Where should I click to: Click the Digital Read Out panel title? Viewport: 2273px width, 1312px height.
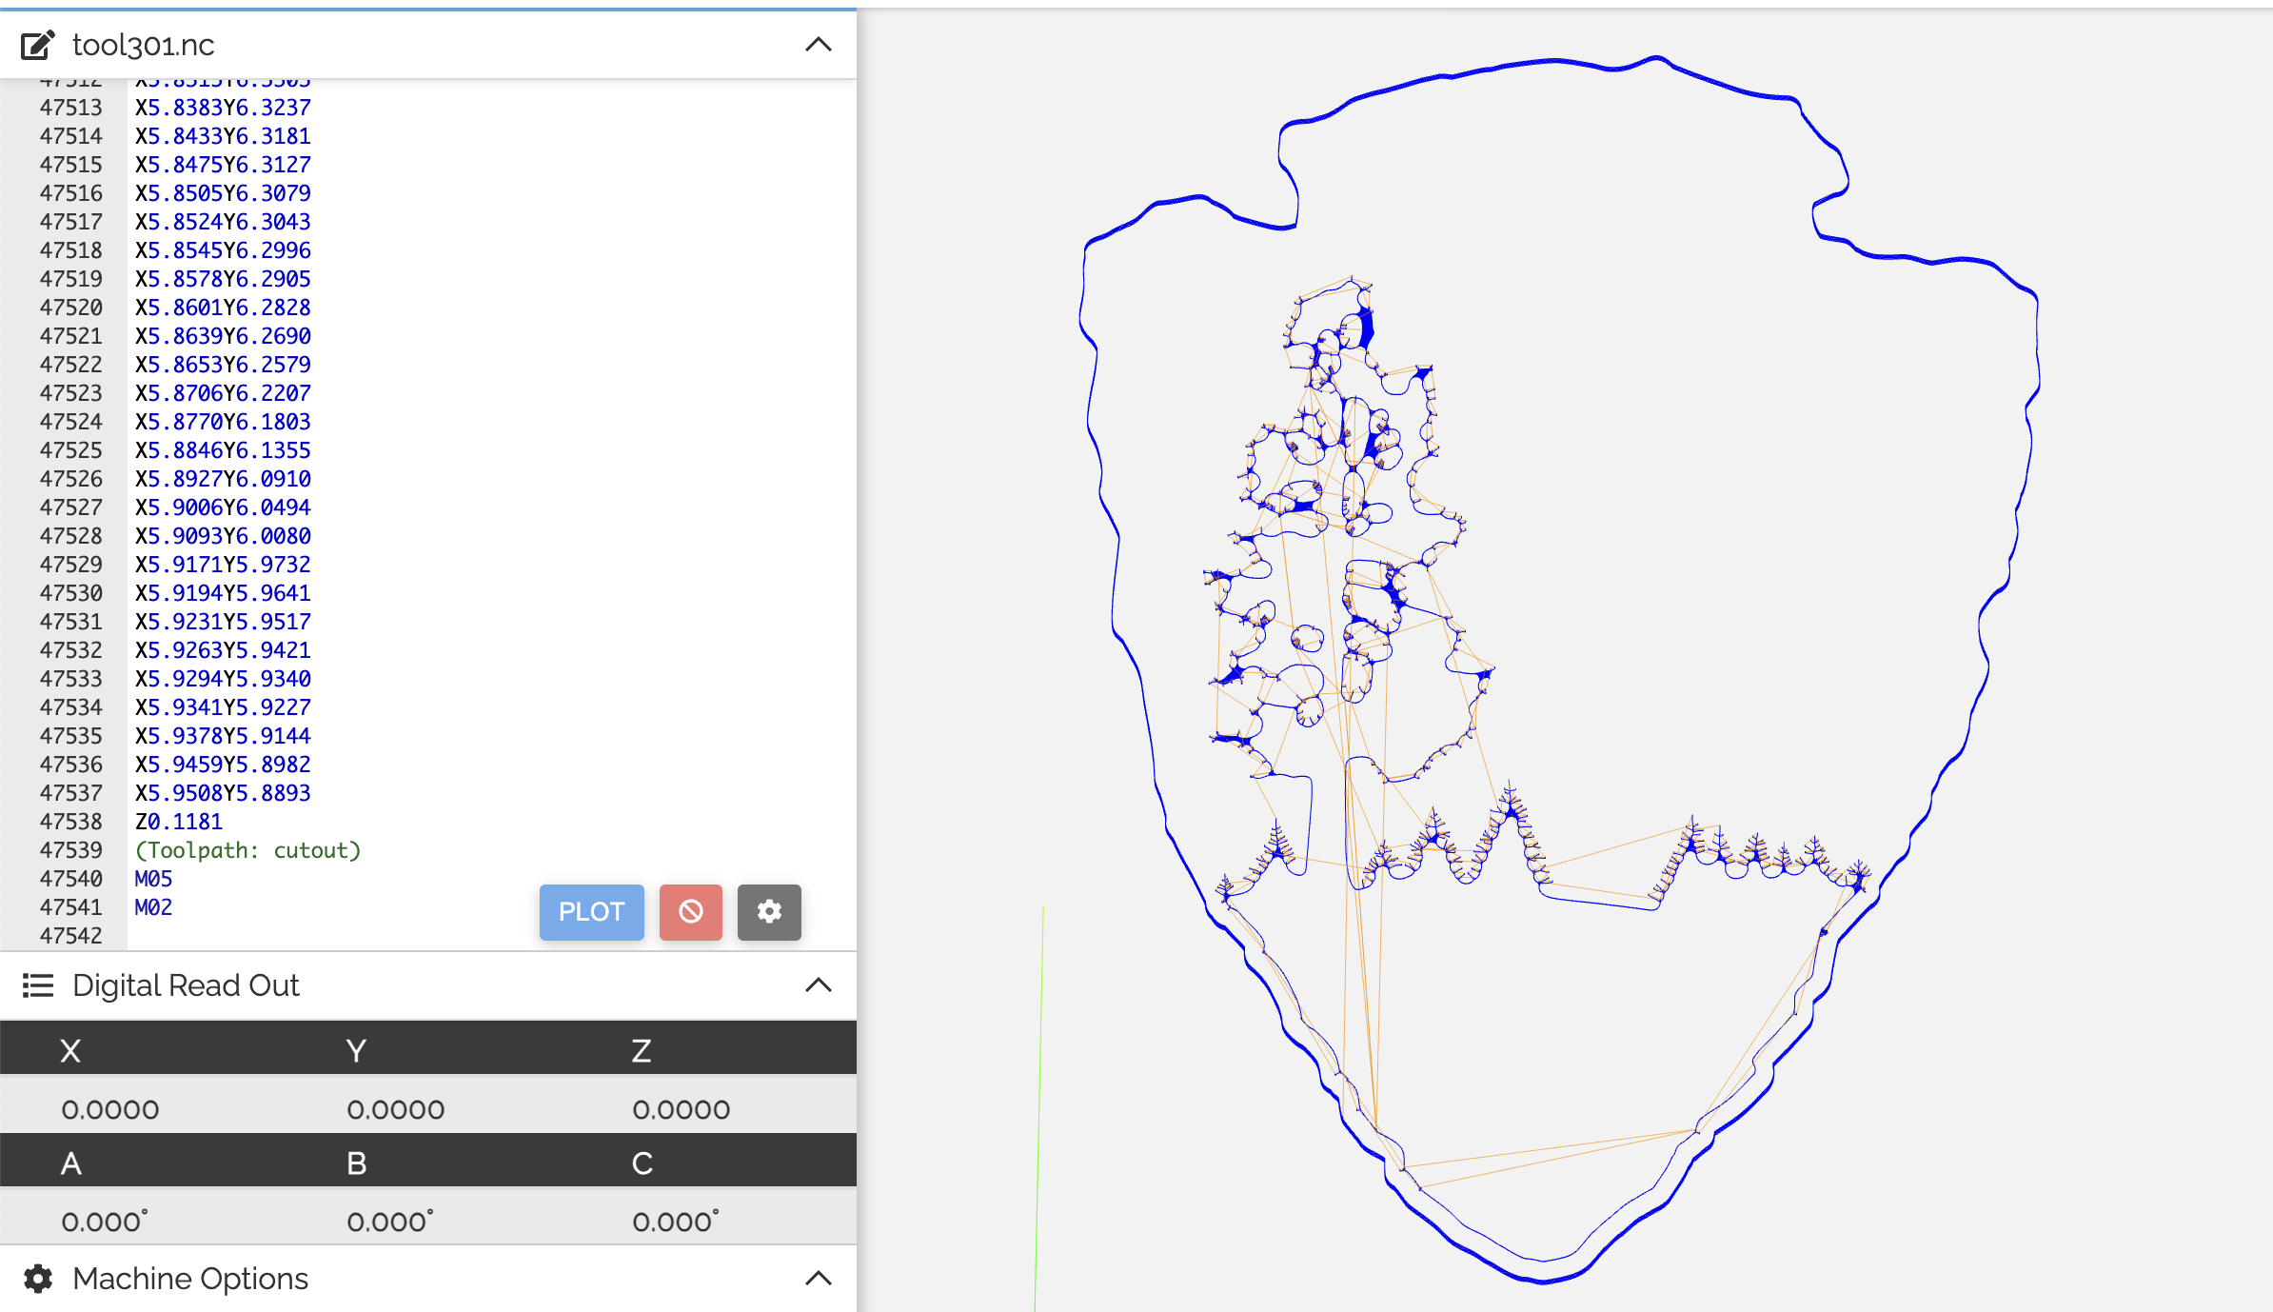coord(186,985)
